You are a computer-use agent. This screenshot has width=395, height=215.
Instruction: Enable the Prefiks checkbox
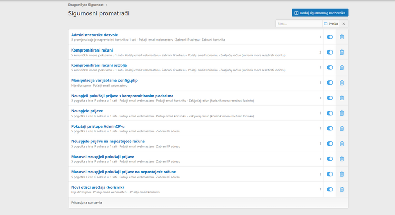point(325,24)
